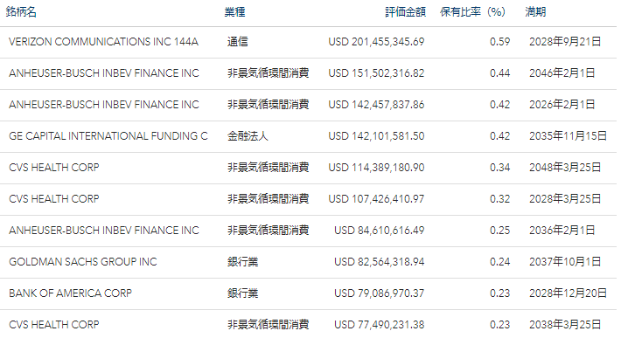
Task: Click the 2037年10月1日 maturity date
Action: pos(565,262)
